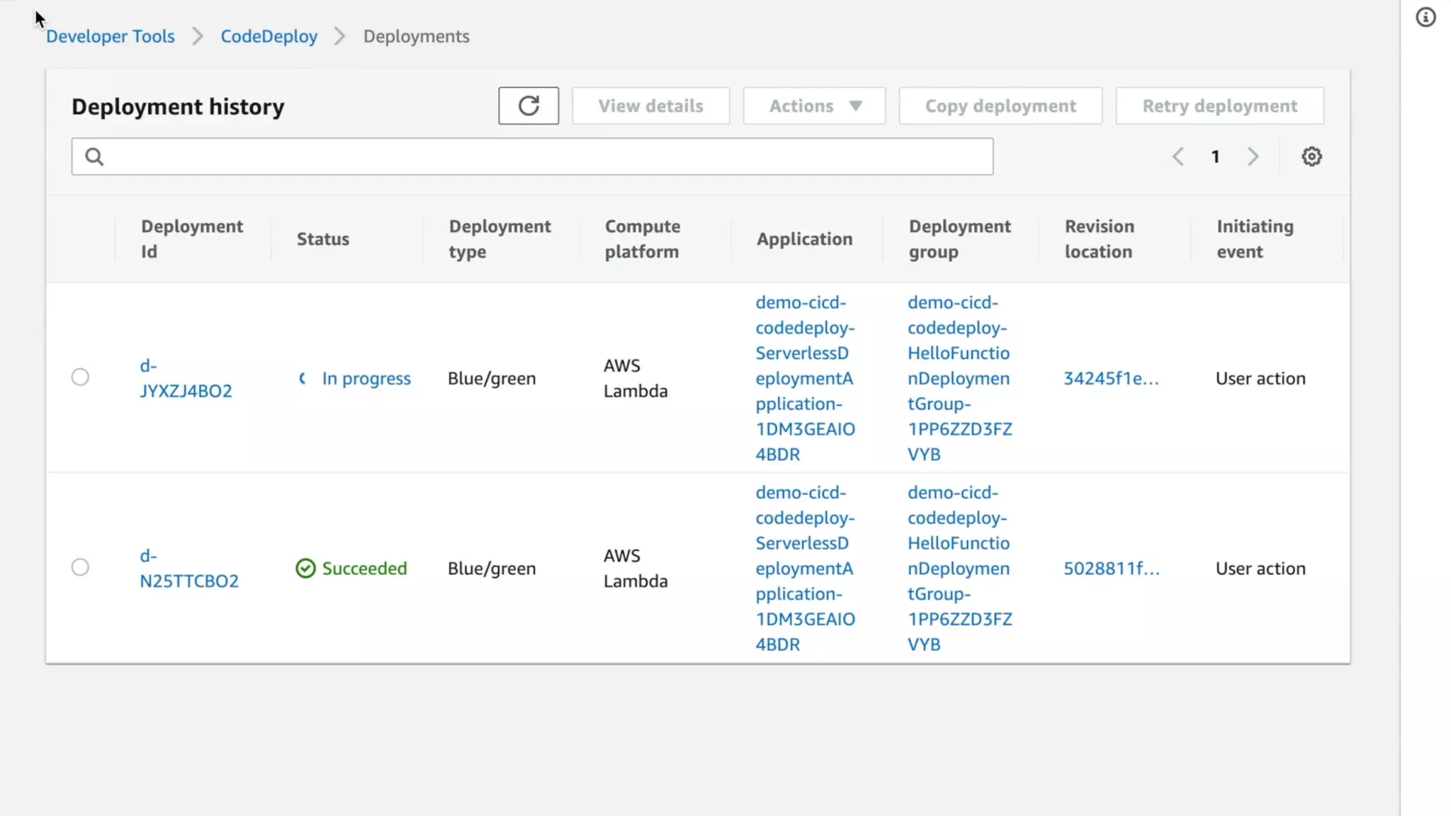
Task: Click the refresh deployment history icon
Action: [528, 106]
